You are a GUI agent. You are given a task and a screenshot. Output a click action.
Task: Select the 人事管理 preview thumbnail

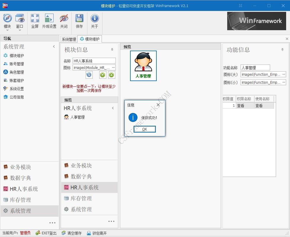coord(143,66)
